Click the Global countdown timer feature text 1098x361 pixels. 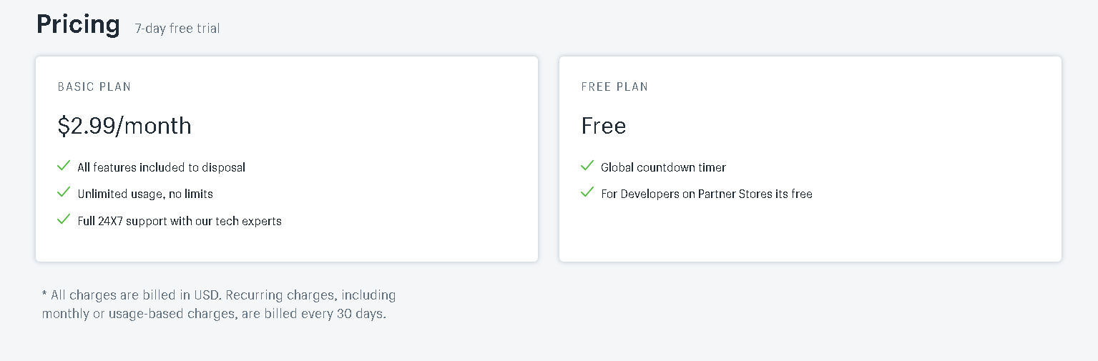pyautogui.click(x=663, y=167)
